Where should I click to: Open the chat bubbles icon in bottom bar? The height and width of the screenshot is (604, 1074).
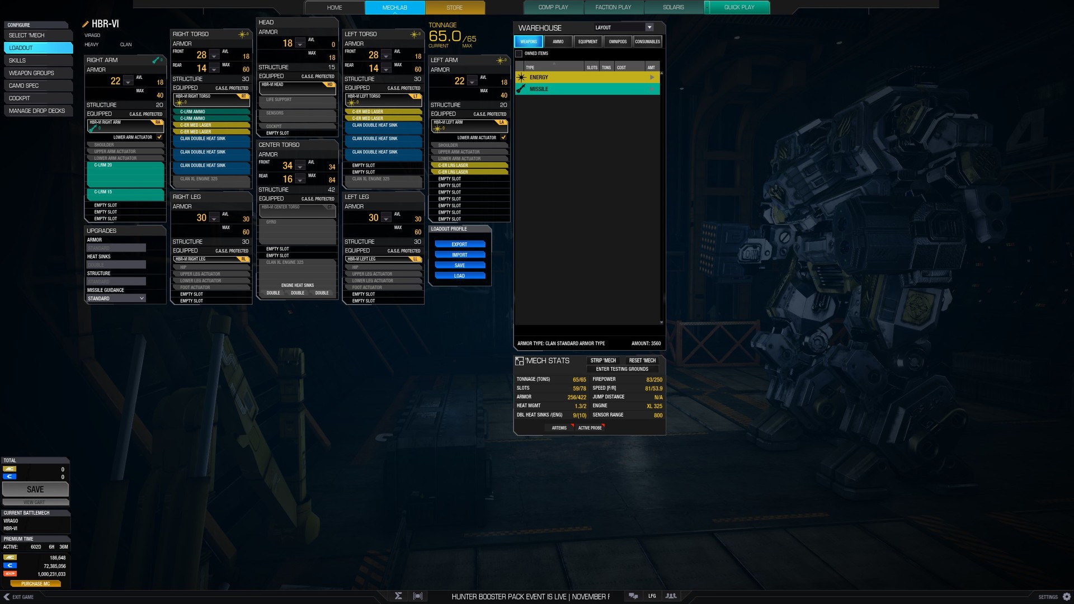pos(633,596)
